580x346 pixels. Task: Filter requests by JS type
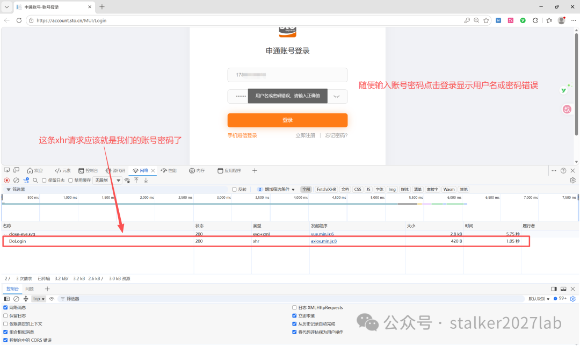368,189
